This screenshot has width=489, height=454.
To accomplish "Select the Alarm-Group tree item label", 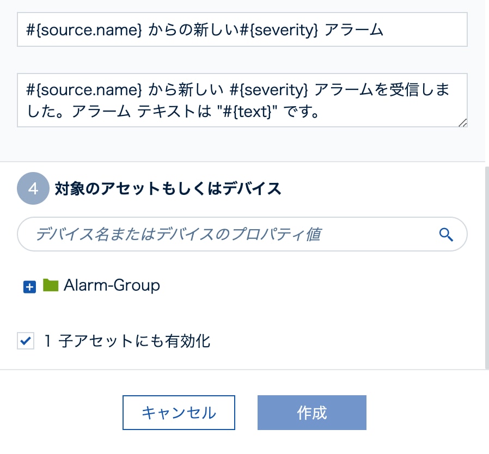I will click(x=112, y=285).
